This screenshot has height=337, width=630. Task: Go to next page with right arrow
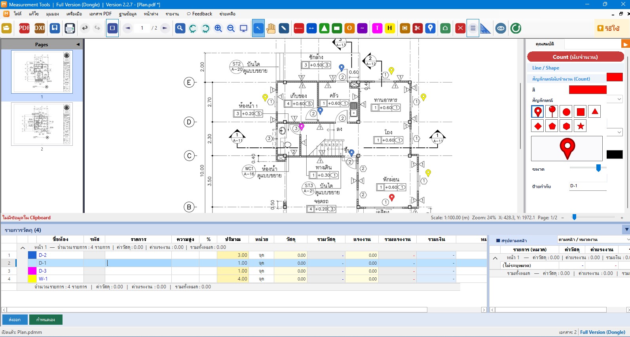165,28
